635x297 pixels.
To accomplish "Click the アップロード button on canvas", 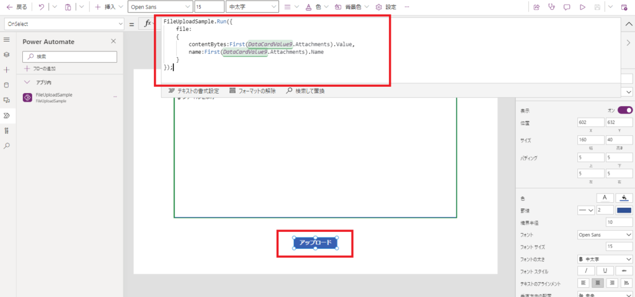I will click(x=315, y=242).
